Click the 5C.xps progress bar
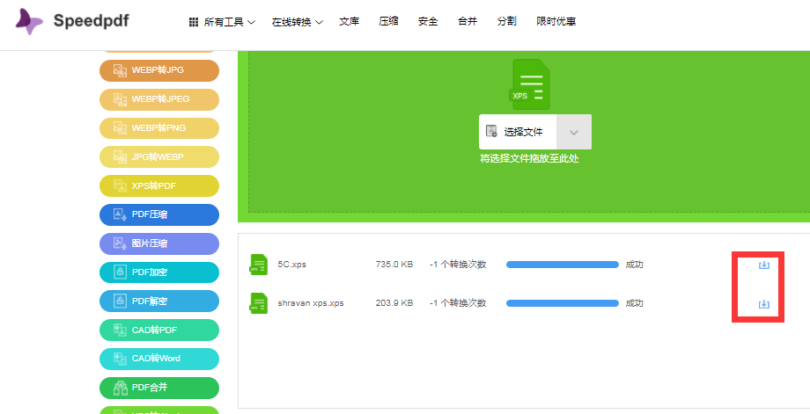This screenshot has width=810, height=414. click(562, 265)
